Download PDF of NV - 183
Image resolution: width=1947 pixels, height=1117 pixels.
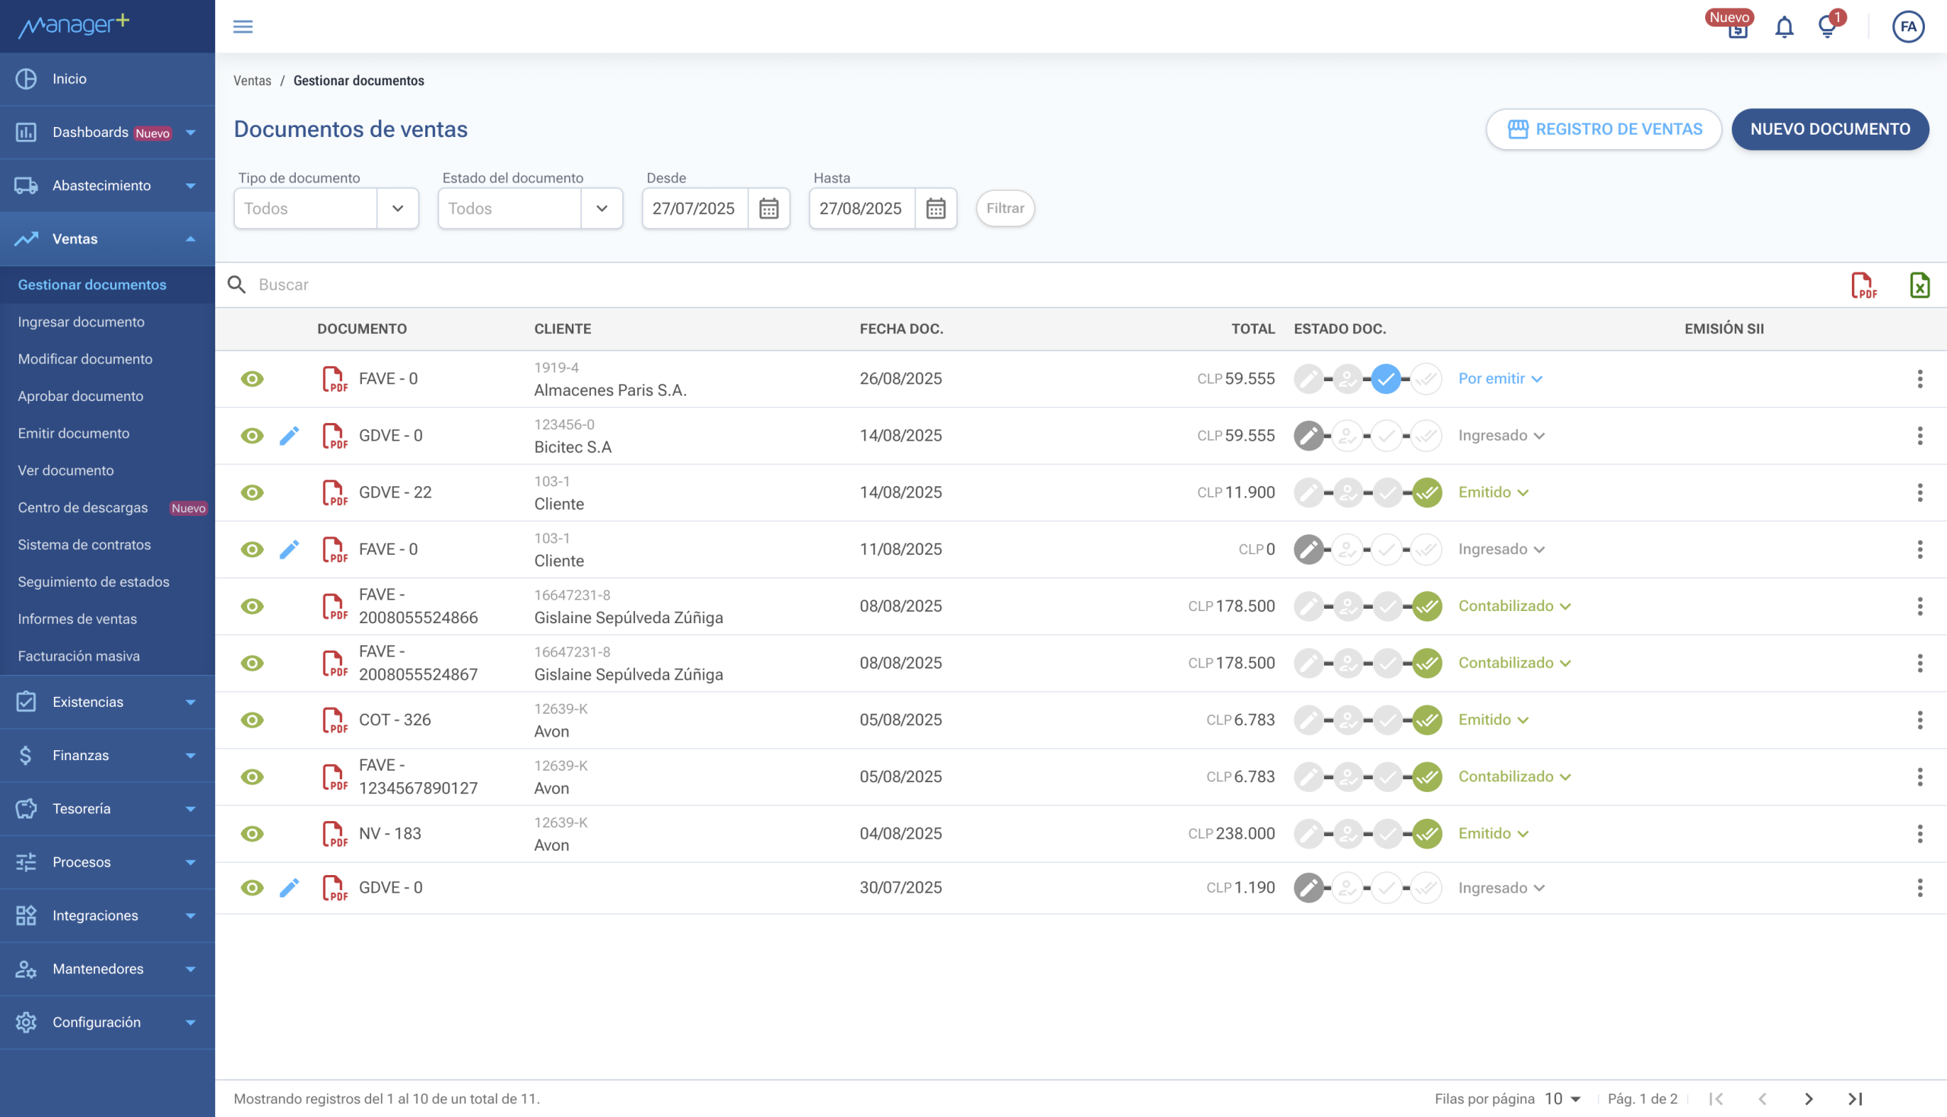pyautogui.click(x=335, y=833)
